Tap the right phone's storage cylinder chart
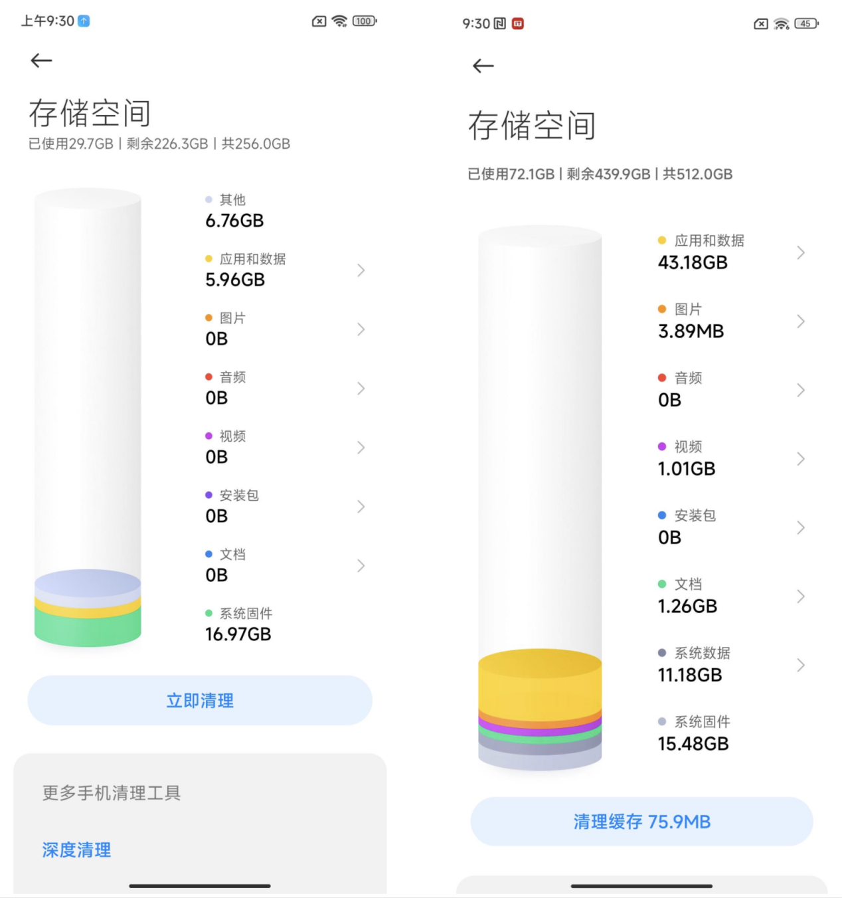842x898 pixels. click(x=540, y=498)
